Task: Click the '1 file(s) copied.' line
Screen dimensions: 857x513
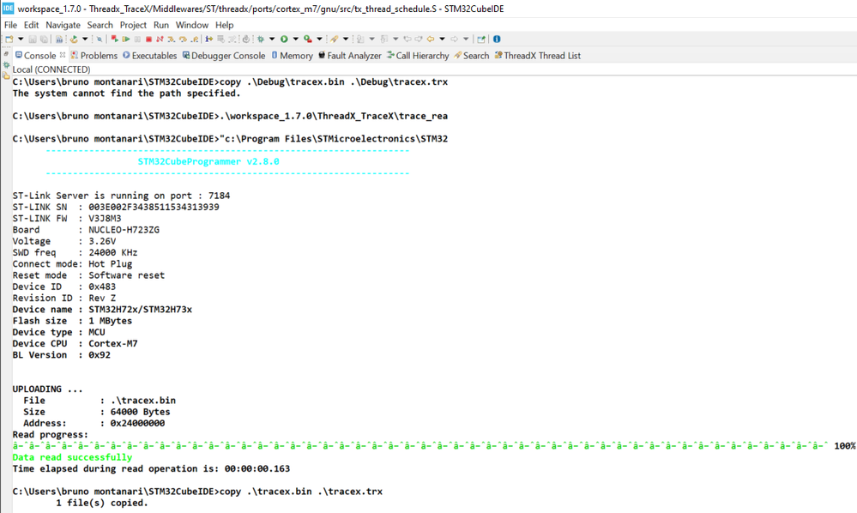Action: tap(102, 504)
